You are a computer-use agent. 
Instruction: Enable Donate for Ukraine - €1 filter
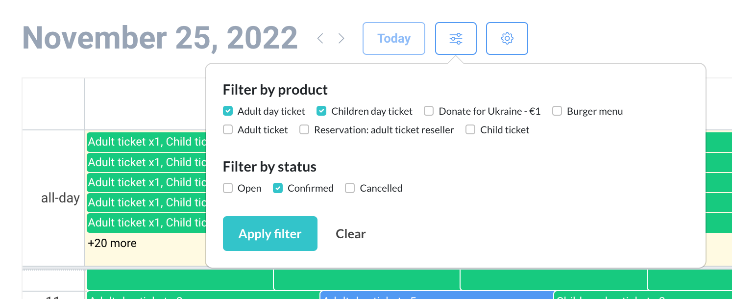[429, 111]
